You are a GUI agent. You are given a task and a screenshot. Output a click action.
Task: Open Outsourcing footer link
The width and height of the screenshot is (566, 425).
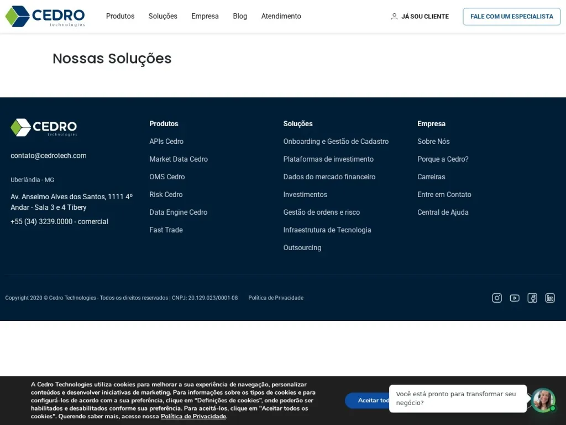tap(302, 247)
